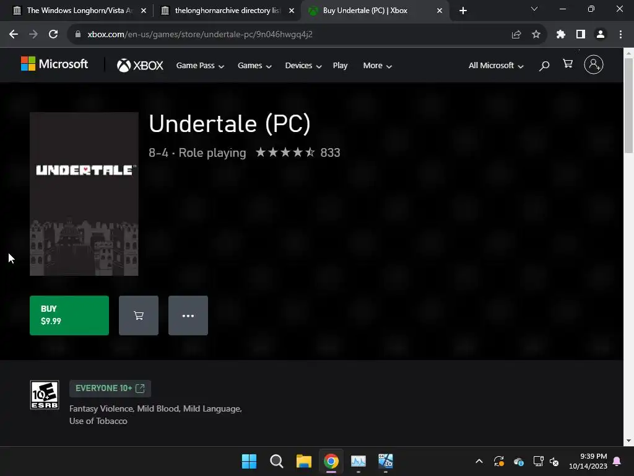Viewport: 634px width, 476px height.
Task: Go to the Xbox home logo
Action: point(140,65)
